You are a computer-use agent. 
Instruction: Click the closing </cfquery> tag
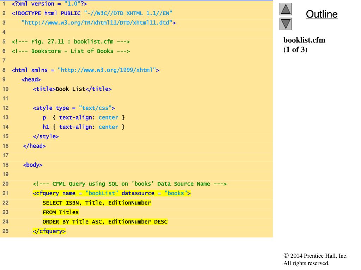(49, 231)
